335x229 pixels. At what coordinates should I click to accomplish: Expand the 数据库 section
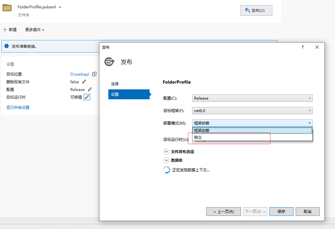tap(166, 160)
